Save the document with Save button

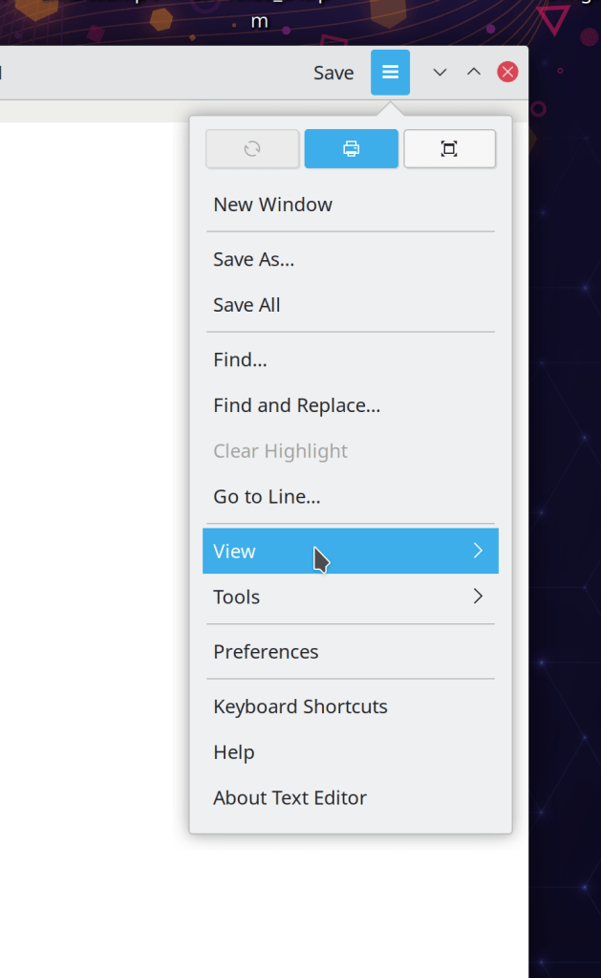coord(333,73)
